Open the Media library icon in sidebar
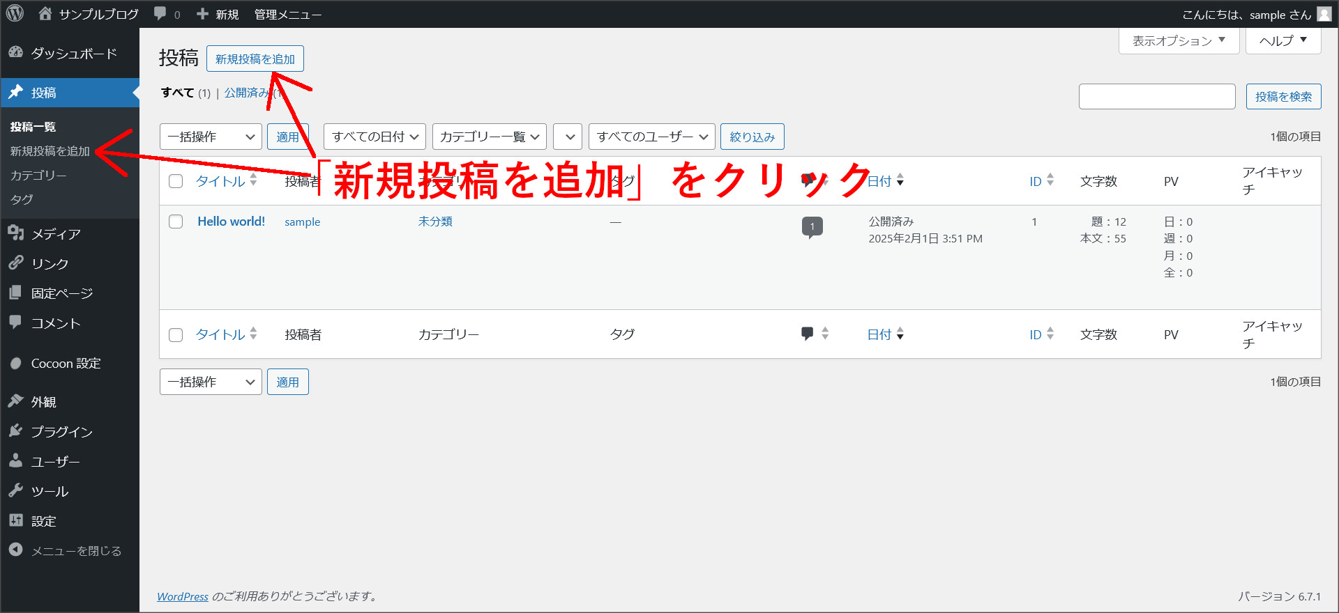The width and height of the screenshot is (1339, 613). tap(15, 233)
